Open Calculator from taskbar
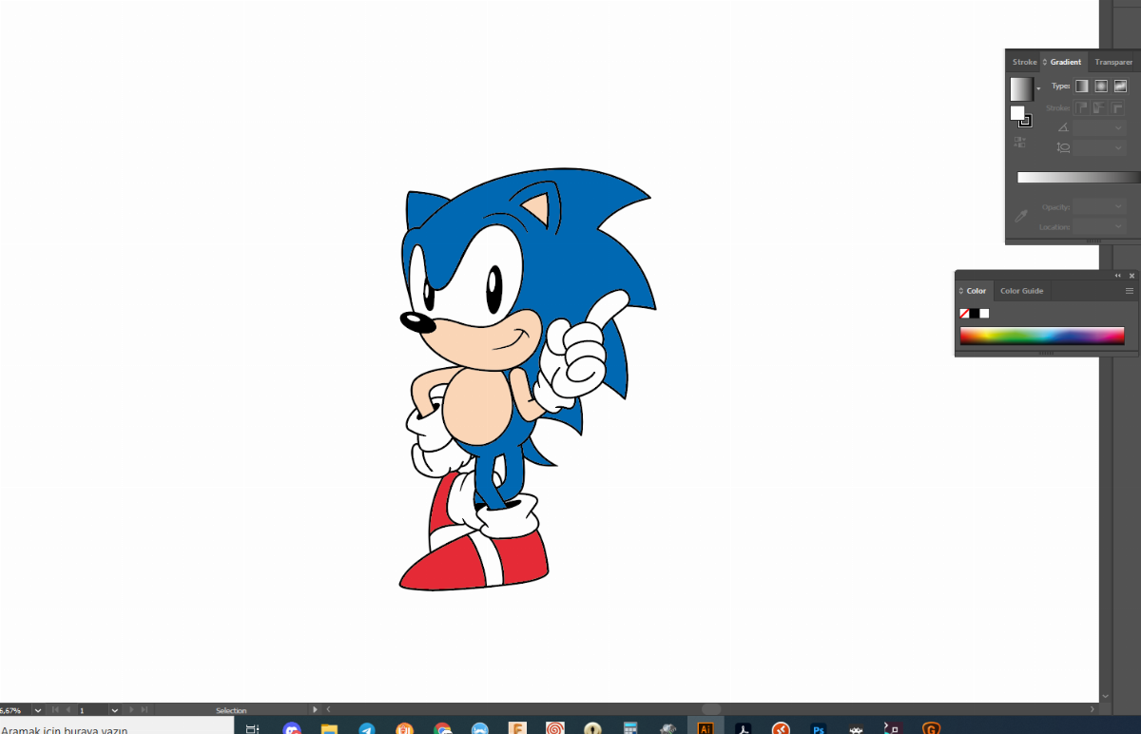Image resolution: width=1141 pixels, height=734 pixels. [629, 728]
